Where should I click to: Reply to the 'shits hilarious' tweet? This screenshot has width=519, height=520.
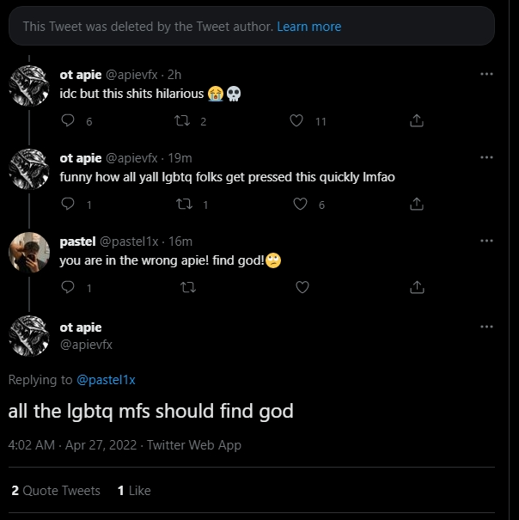(69, 121)
